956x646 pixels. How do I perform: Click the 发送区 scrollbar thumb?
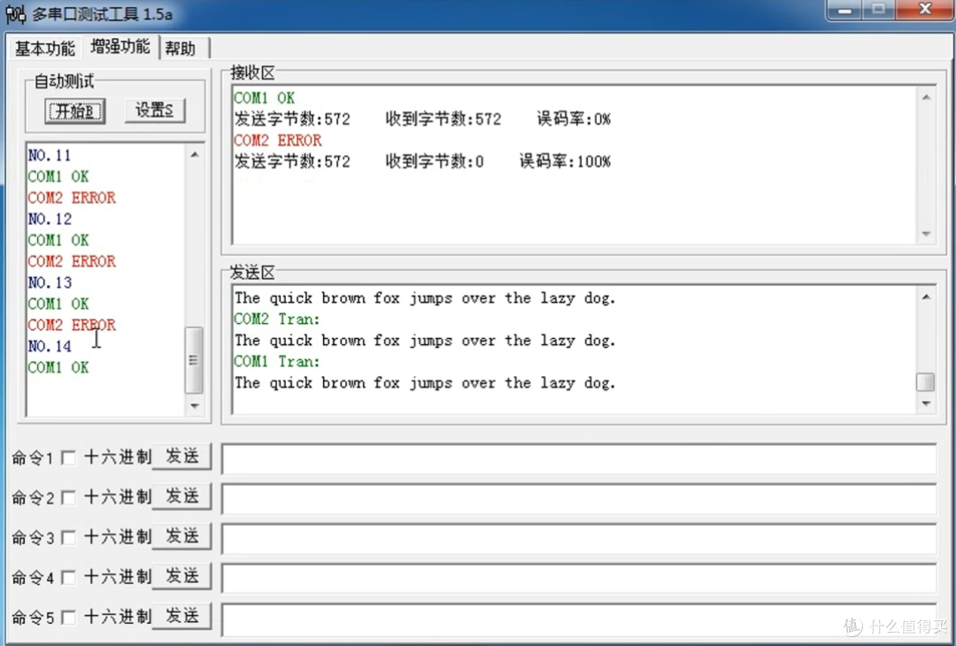926,382
